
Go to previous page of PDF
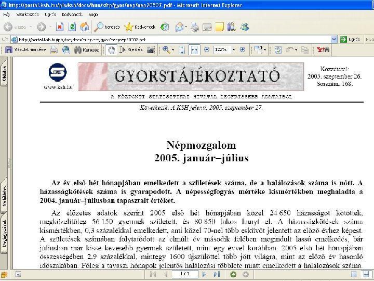(165, 274)
